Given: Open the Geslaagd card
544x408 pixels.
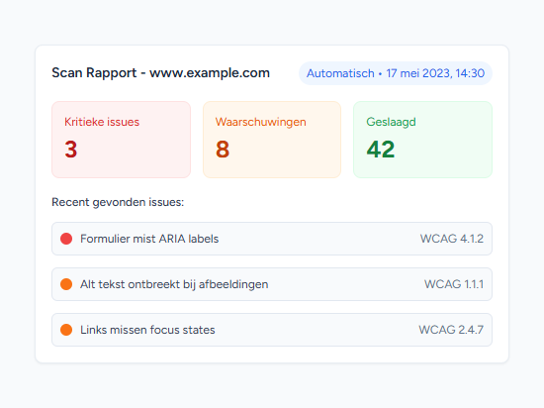Looking at the screenshot, I should tap(423, 140).
